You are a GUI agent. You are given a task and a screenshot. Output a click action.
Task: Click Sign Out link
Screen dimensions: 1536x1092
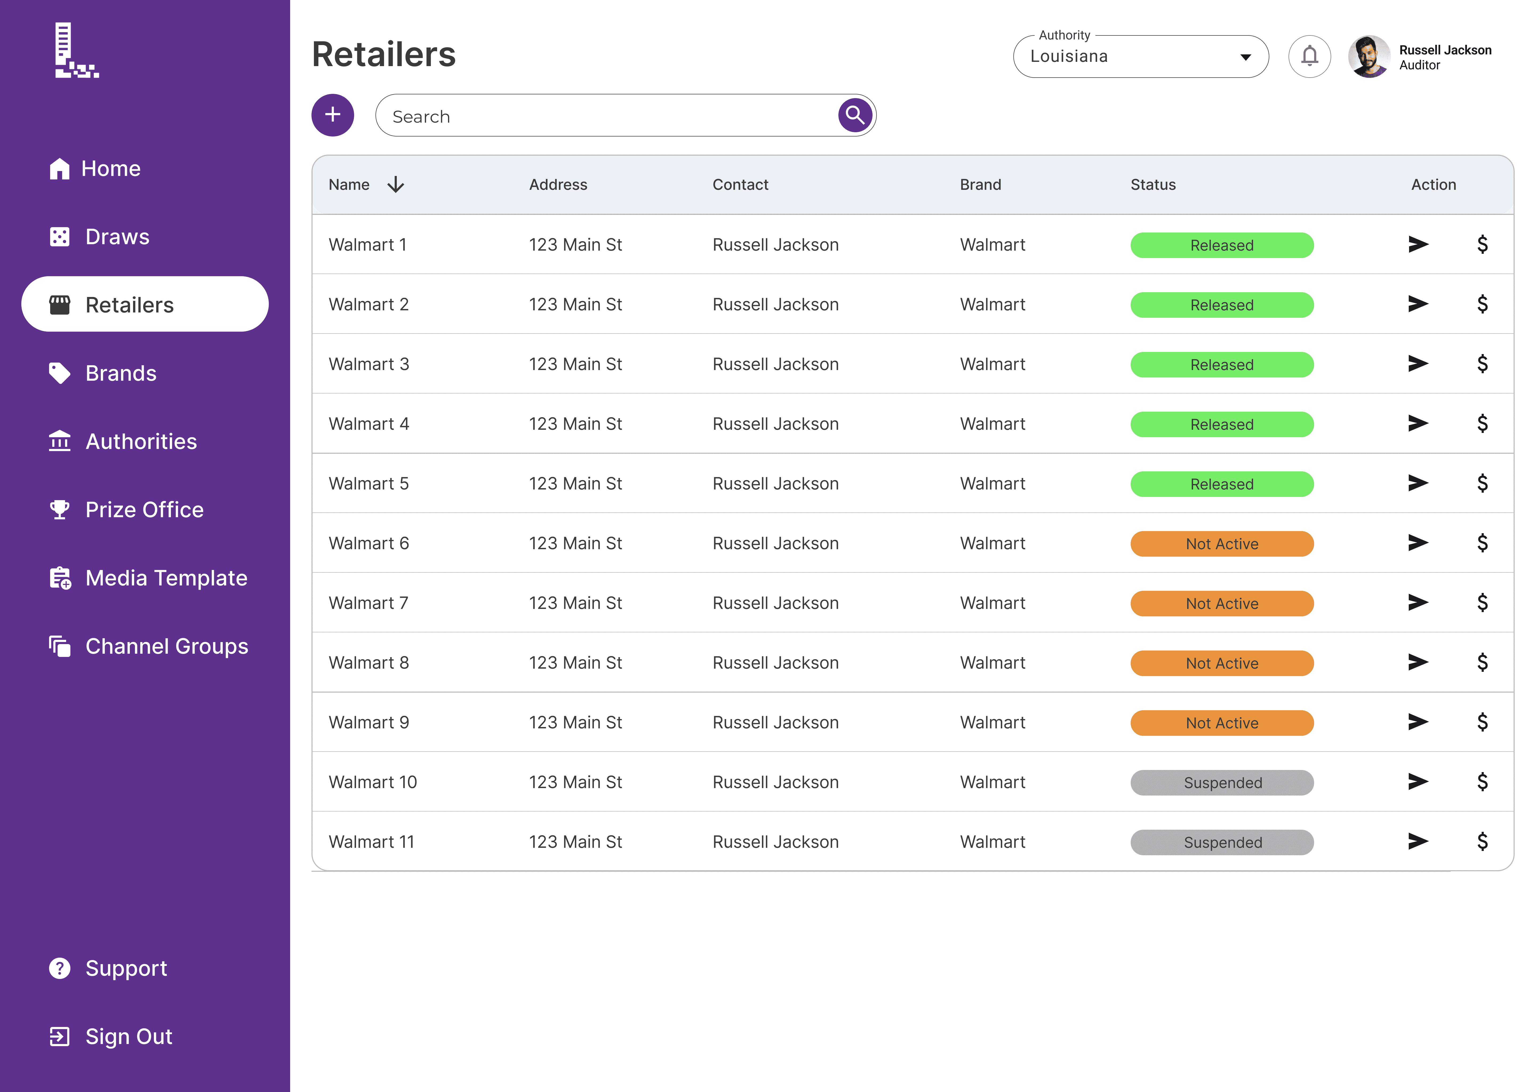pyautogui.click(x=129, y=1036)
